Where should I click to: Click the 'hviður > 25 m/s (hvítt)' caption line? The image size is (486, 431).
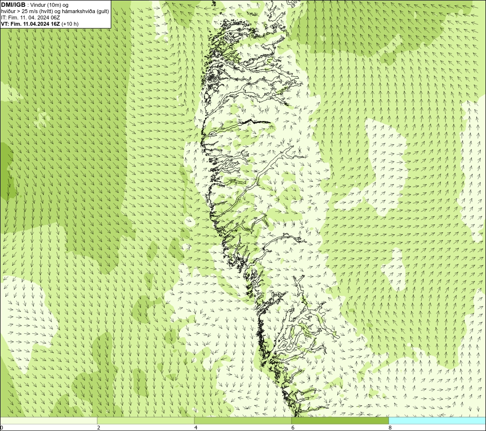(55, 11)
